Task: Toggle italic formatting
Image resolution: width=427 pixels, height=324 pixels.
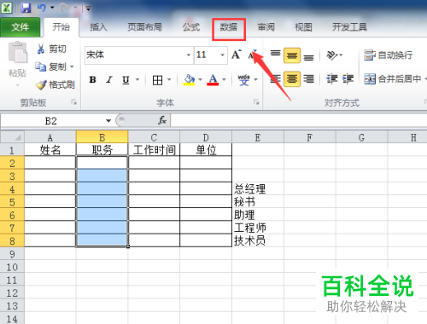Action: [109, 80]
